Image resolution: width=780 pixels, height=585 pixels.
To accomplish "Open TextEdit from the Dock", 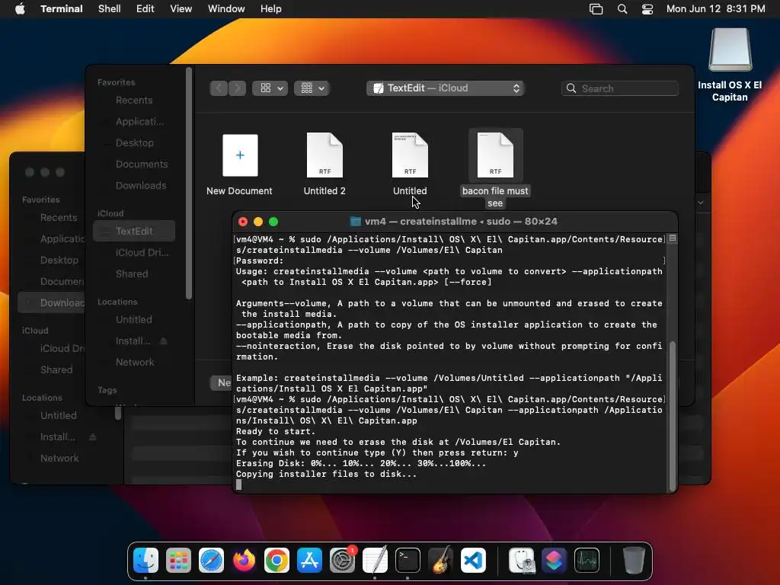I will (375, 561).
